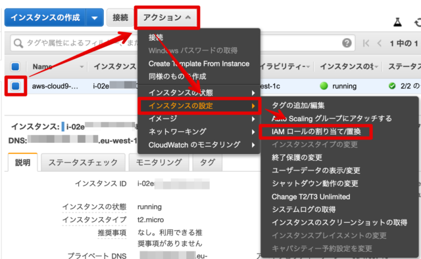Click the green running status indicator

(324, 86)
